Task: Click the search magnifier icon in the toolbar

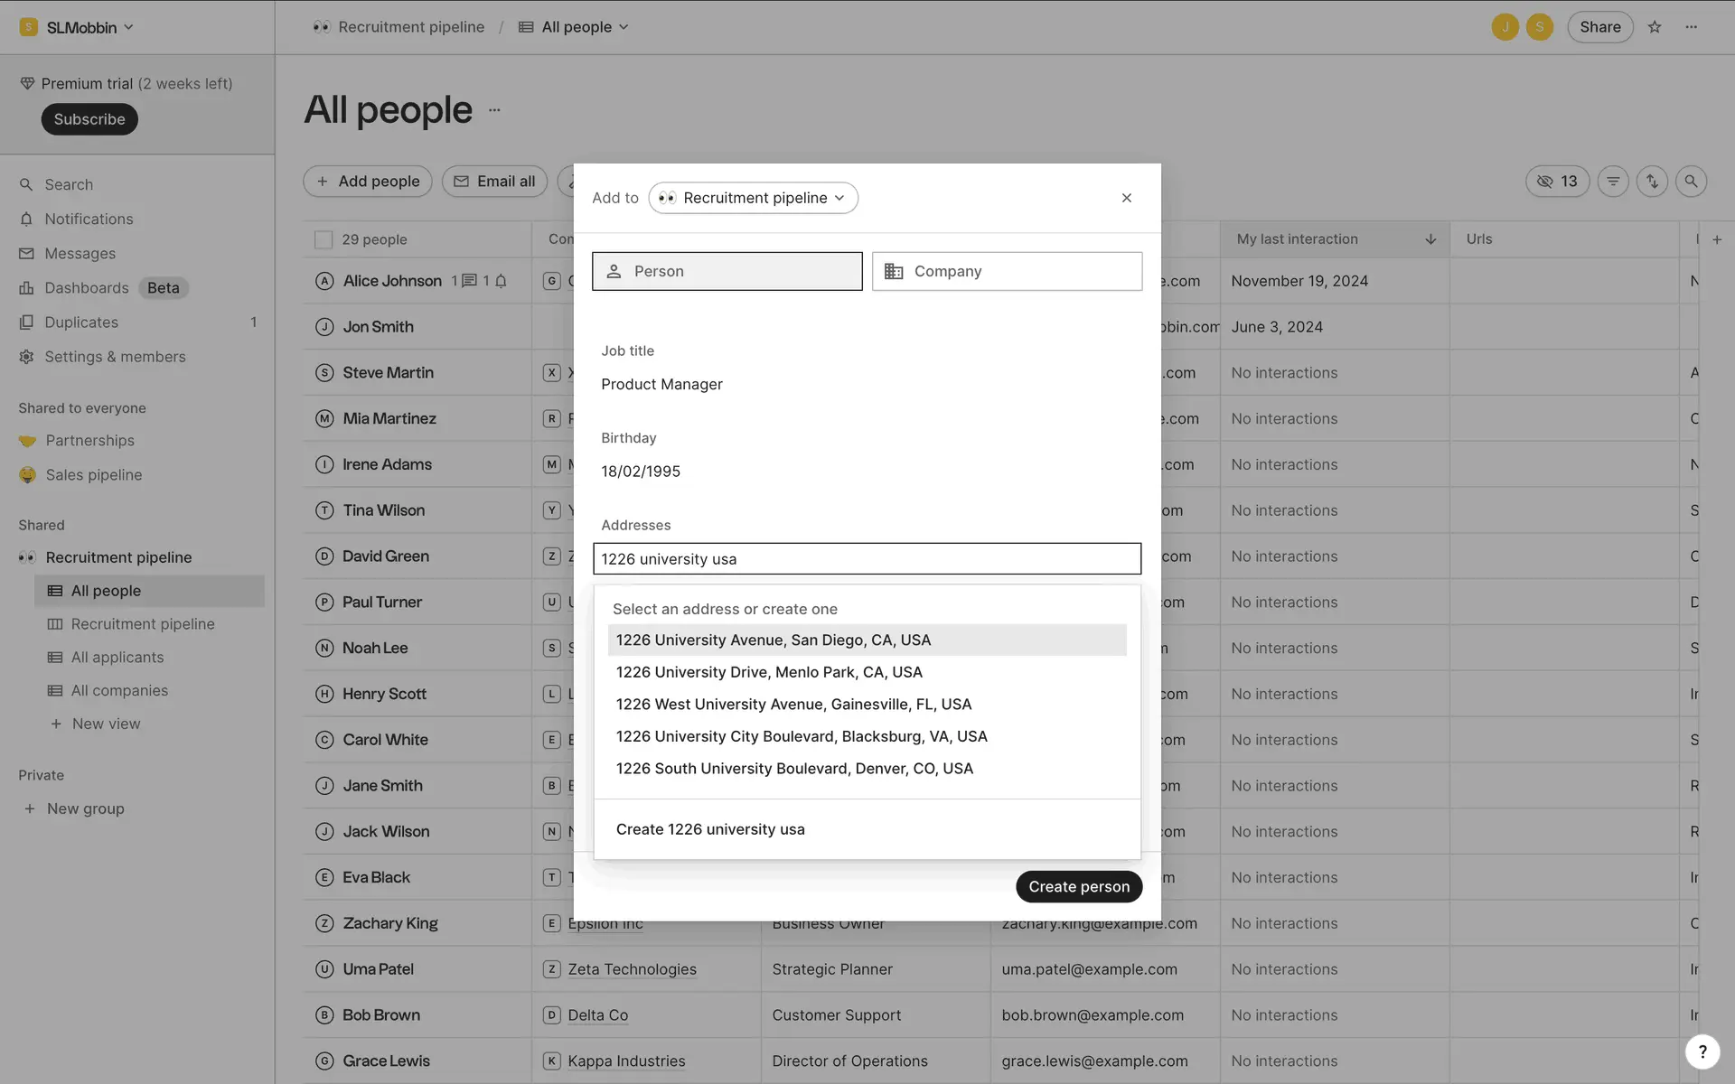Action: 1691,182
